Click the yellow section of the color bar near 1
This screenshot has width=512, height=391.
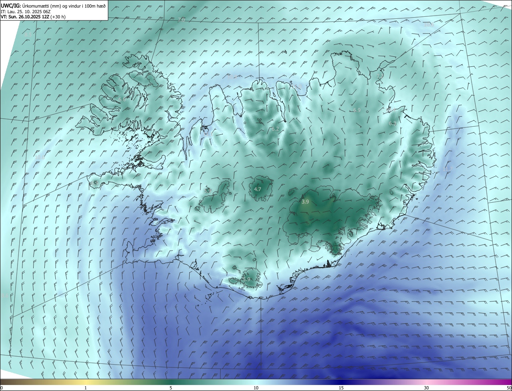click(x=86, y=382)
